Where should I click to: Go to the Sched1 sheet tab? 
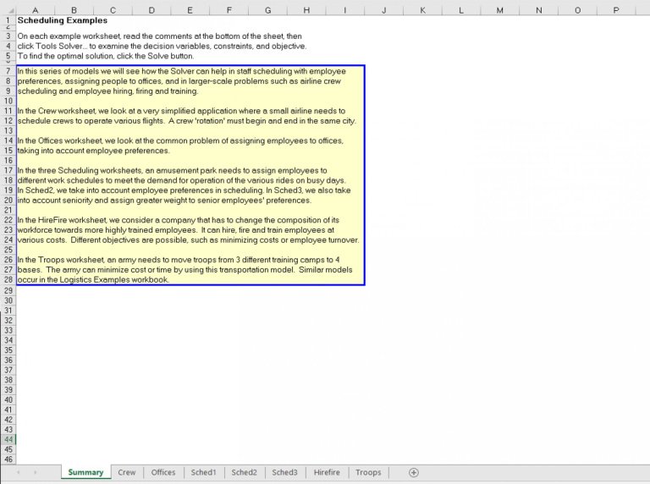click(x=203, y=472)
